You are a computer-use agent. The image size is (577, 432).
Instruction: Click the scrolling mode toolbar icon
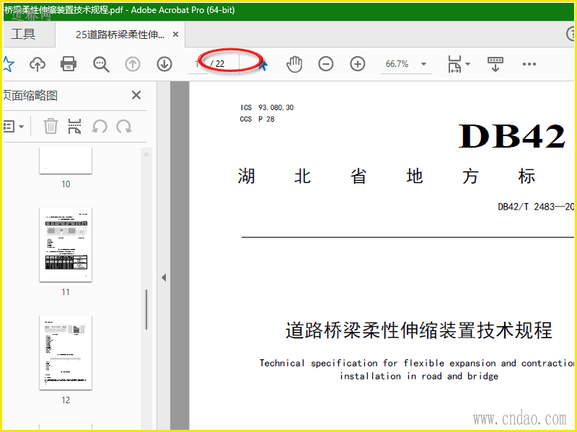click(x=495, y=64)
